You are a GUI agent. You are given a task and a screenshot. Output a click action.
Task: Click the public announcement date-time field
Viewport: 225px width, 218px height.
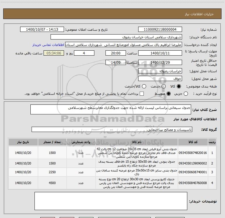(x=42, y=30)
